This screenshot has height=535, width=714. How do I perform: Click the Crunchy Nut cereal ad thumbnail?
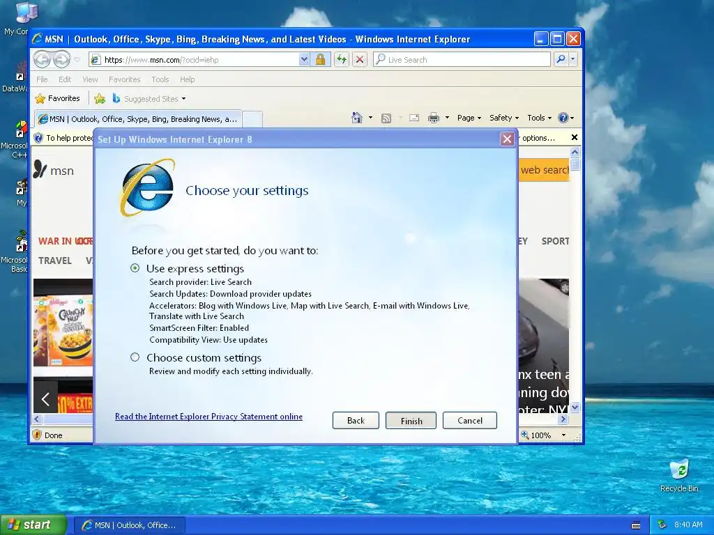[63, 322]
